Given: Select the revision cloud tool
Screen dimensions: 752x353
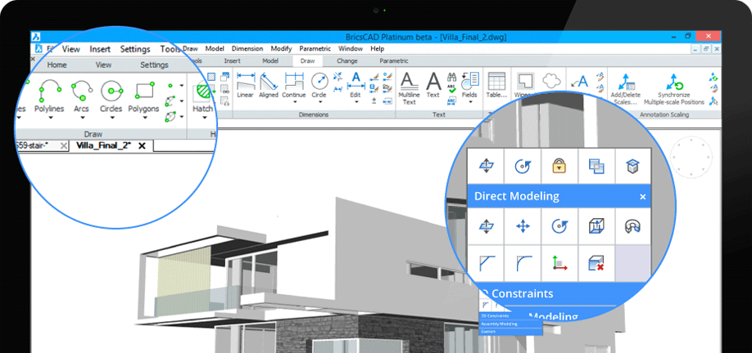Looking at the screenshot, I should point(551,81).
